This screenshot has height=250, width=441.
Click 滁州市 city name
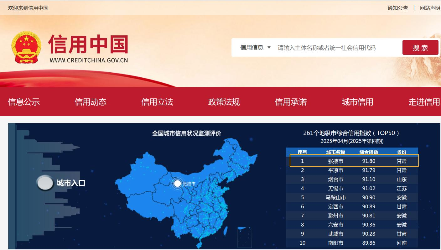[336, 216]
